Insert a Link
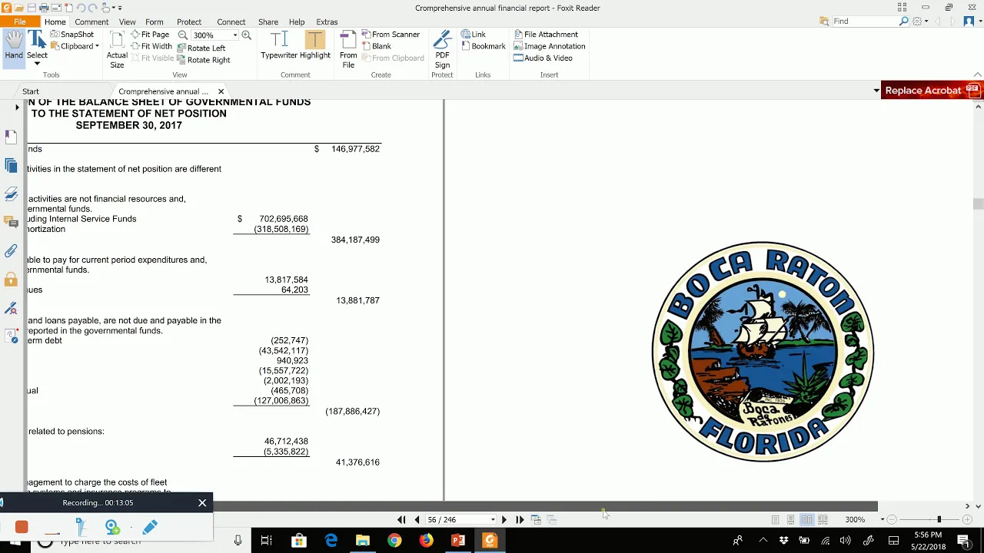This screenshot has width=984, height=553. coord(474,35)
